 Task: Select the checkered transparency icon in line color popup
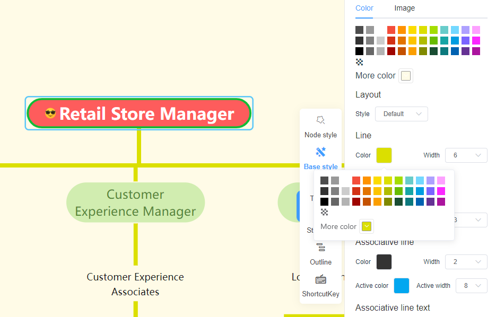coord(324,212)
